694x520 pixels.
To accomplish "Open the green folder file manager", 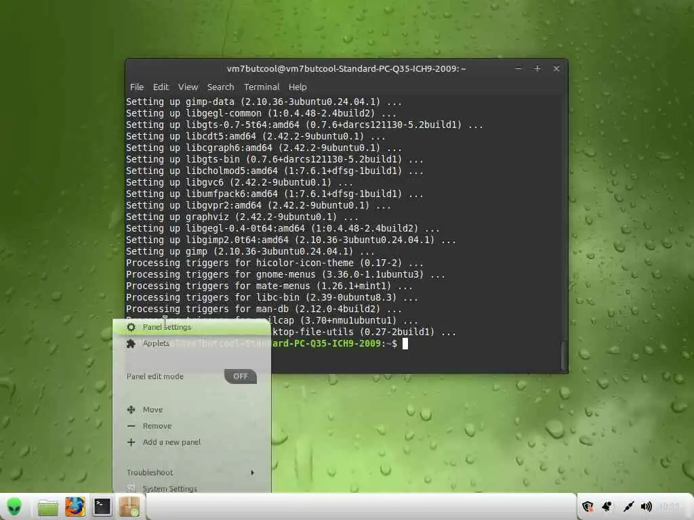I will tap(48, 507).
